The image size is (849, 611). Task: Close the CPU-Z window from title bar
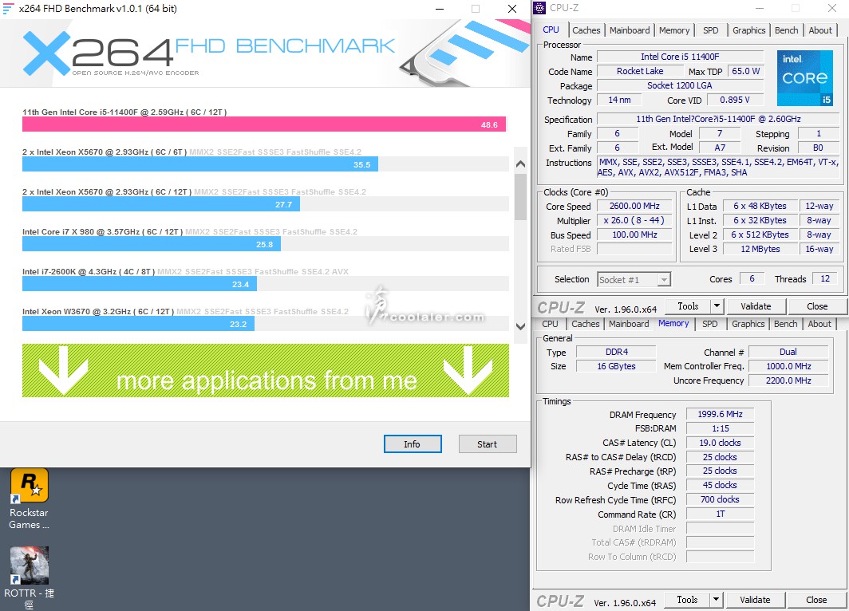coord(832,8)
